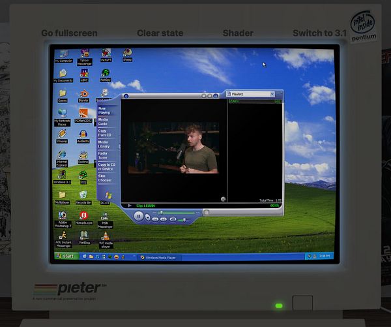Launch the Sheep desktop shortcut
The height and width of the screenshot is (327, 391).
pos(127,55)
